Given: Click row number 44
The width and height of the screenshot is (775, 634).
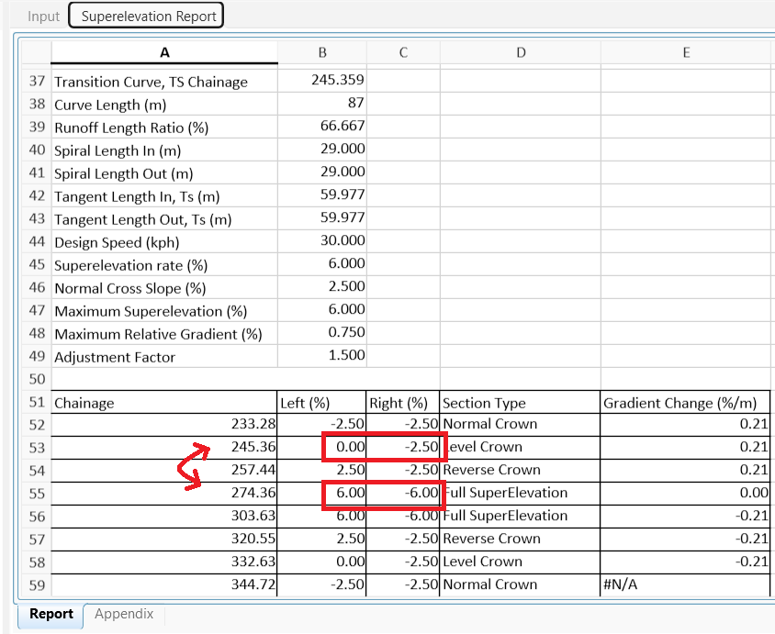Looking at the screenshot, I should pyautogui.click(x=36, y=240).
